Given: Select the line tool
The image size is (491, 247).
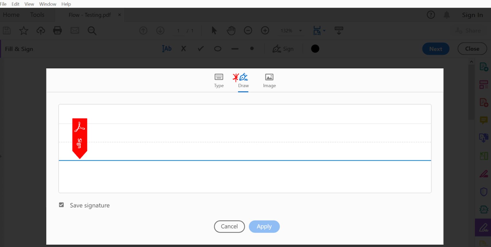Looking at the screenshot, I should tap(235, 49).
